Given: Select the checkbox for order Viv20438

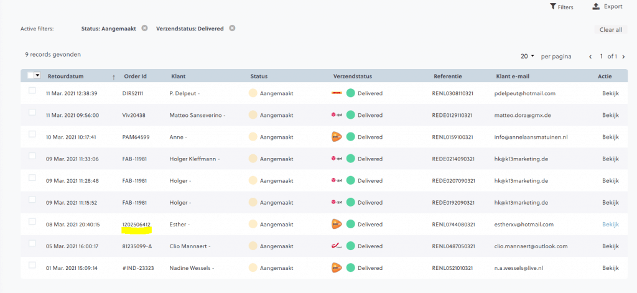Looking at the screenshot, I should [32, 113].
